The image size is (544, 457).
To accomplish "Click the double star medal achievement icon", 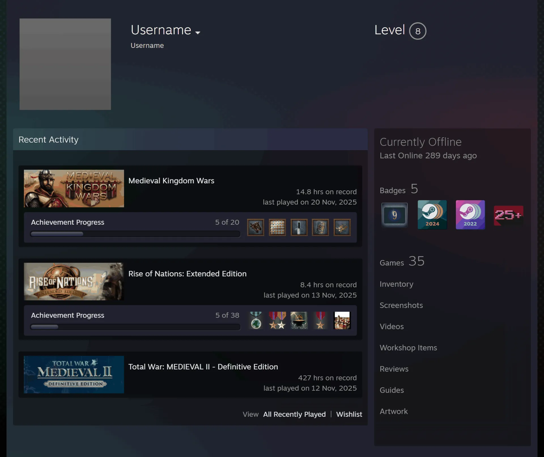I will coord(277,320).
